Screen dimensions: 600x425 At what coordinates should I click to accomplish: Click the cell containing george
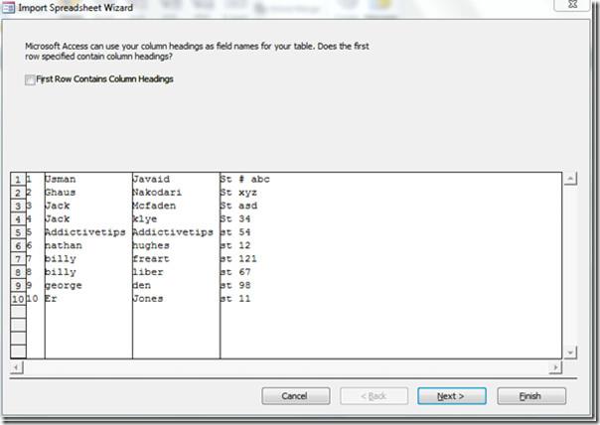88,285
